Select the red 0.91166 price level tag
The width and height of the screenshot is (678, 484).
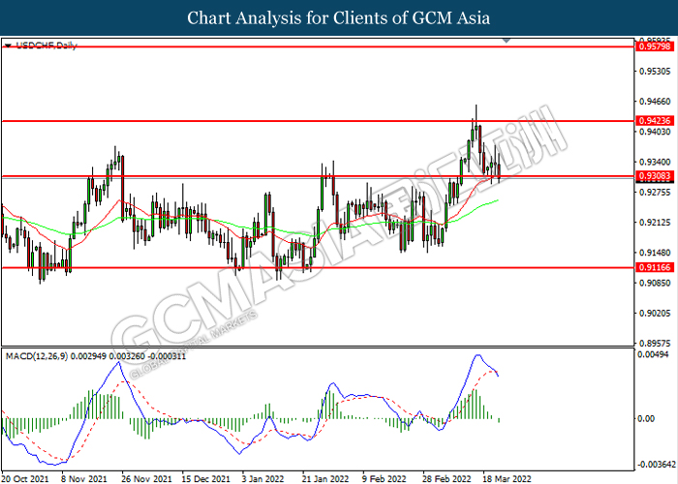tap(654, 267)
